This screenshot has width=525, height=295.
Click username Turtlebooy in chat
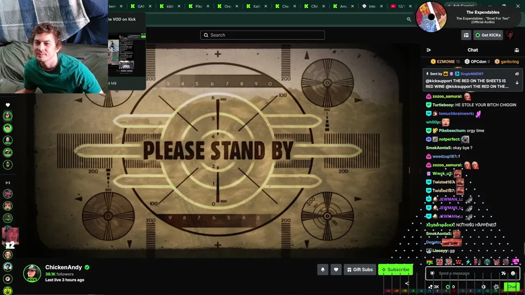[x=443, y=105]
